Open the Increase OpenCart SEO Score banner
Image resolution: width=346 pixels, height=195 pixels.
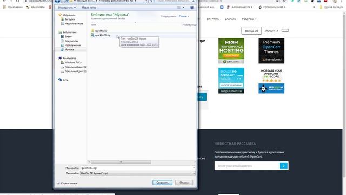point(271,81)
